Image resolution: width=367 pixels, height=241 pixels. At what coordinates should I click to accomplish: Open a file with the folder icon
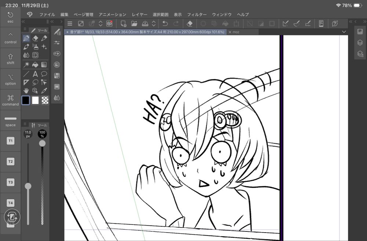pos(134,23)
